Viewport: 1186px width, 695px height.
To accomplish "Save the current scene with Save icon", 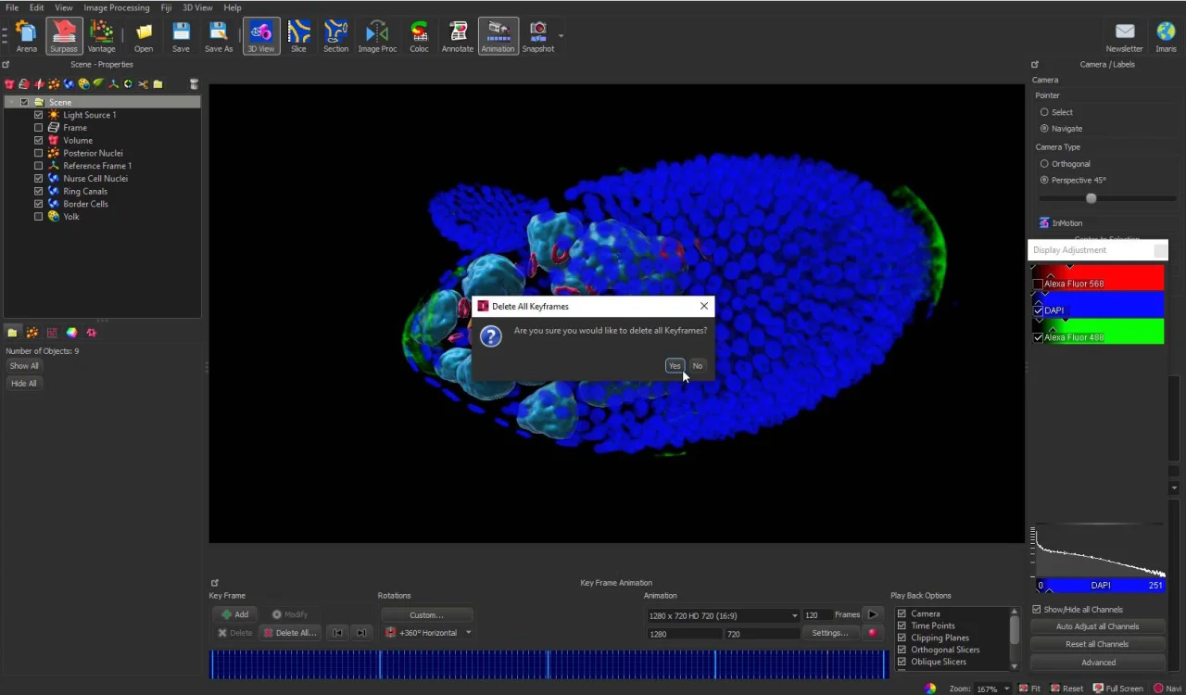I will click(181, 36).
